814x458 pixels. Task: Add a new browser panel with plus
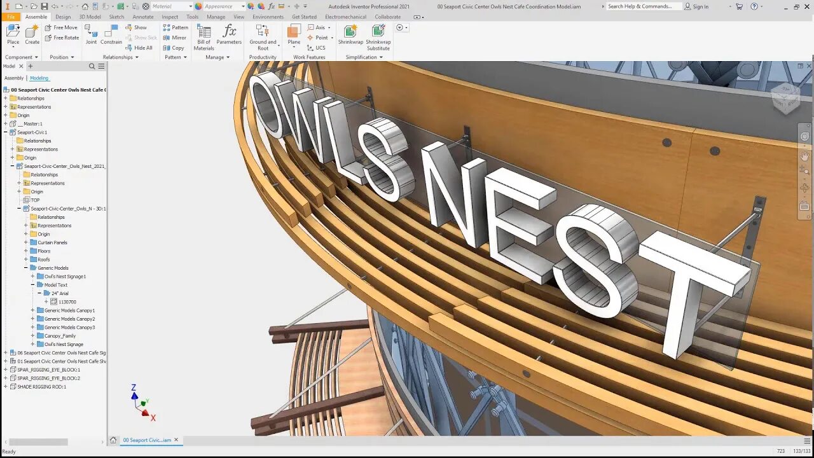tap(30, 66)
